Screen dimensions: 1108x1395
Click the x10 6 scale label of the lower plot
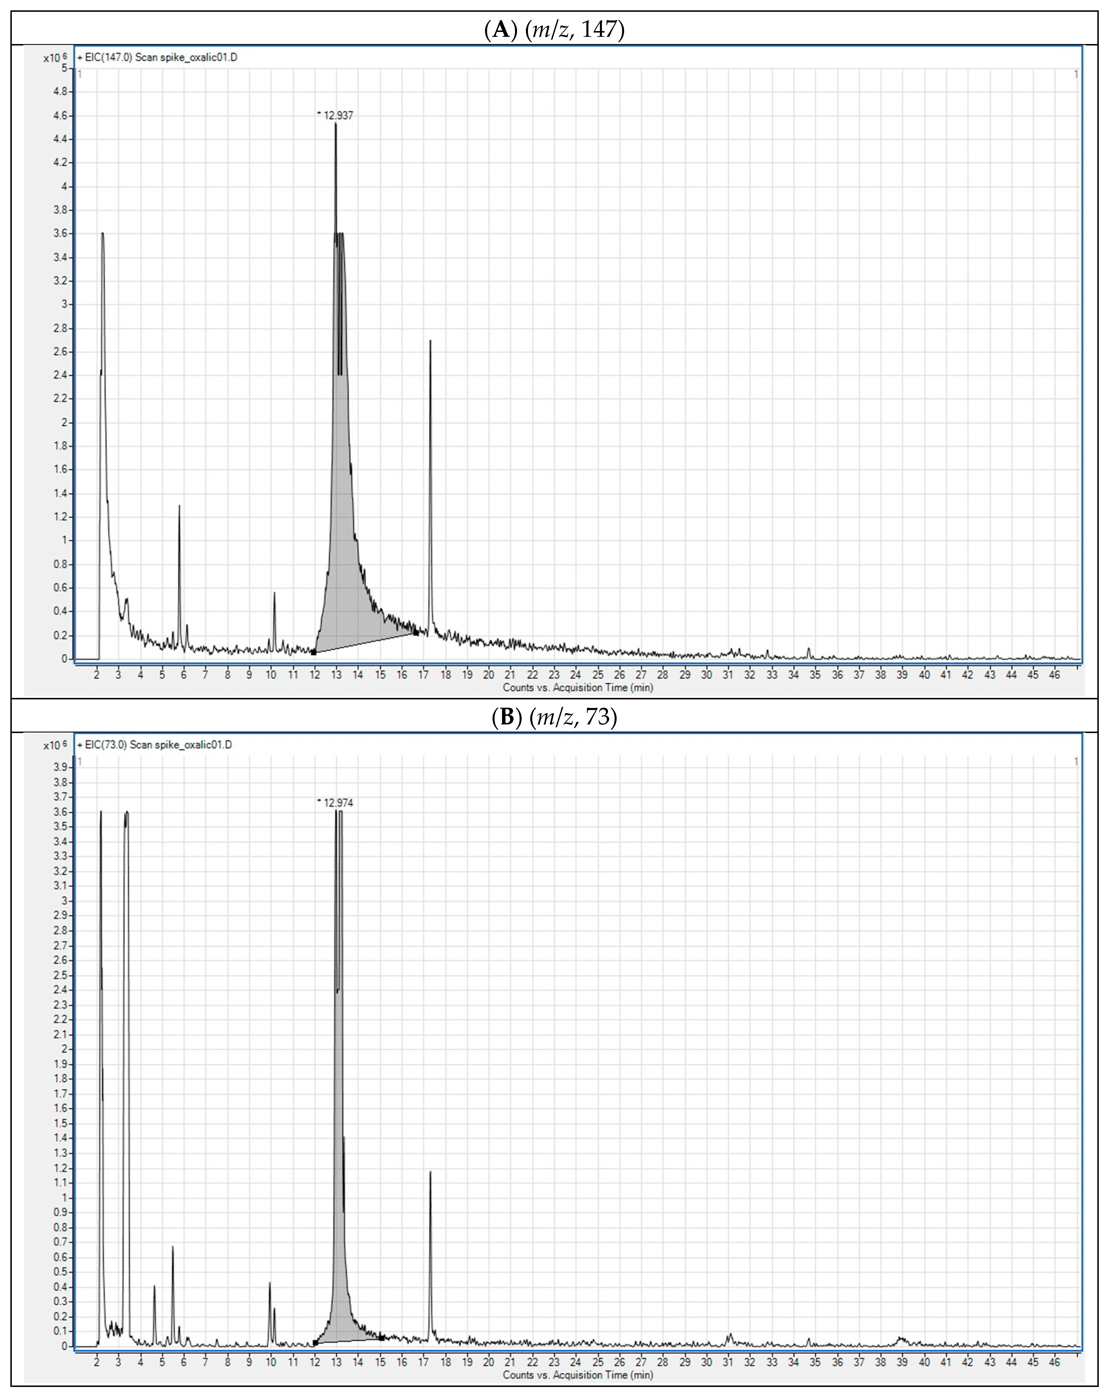[x=54, y=745]
